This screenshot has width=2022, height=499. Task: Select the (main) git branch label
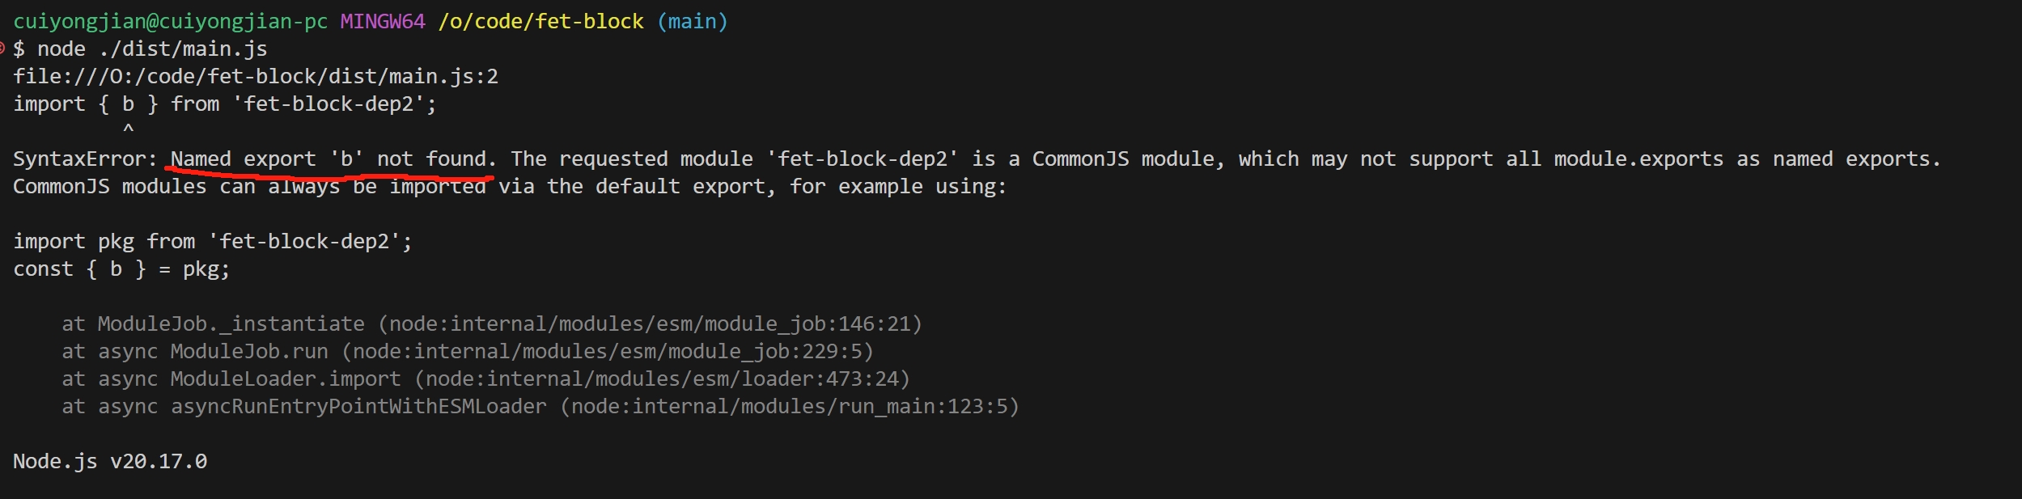pyautogui.click(x=693, y=22)
